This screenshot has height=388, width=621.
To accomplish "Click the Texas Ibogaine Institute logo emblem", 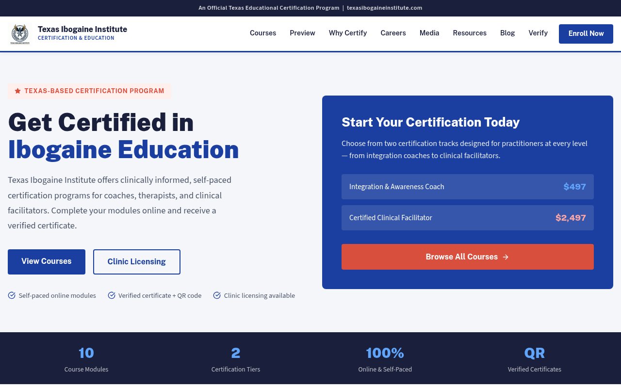I will point(20,34).
